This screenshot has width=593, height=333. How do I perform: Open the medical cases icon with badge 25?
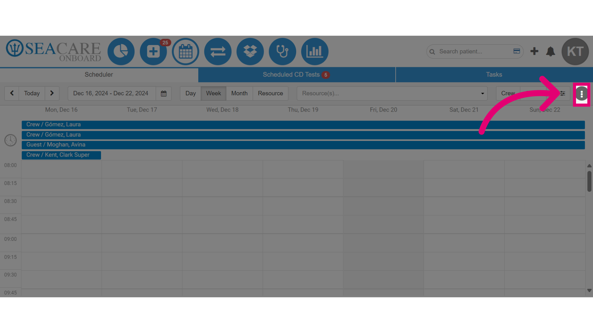(153, 51)
